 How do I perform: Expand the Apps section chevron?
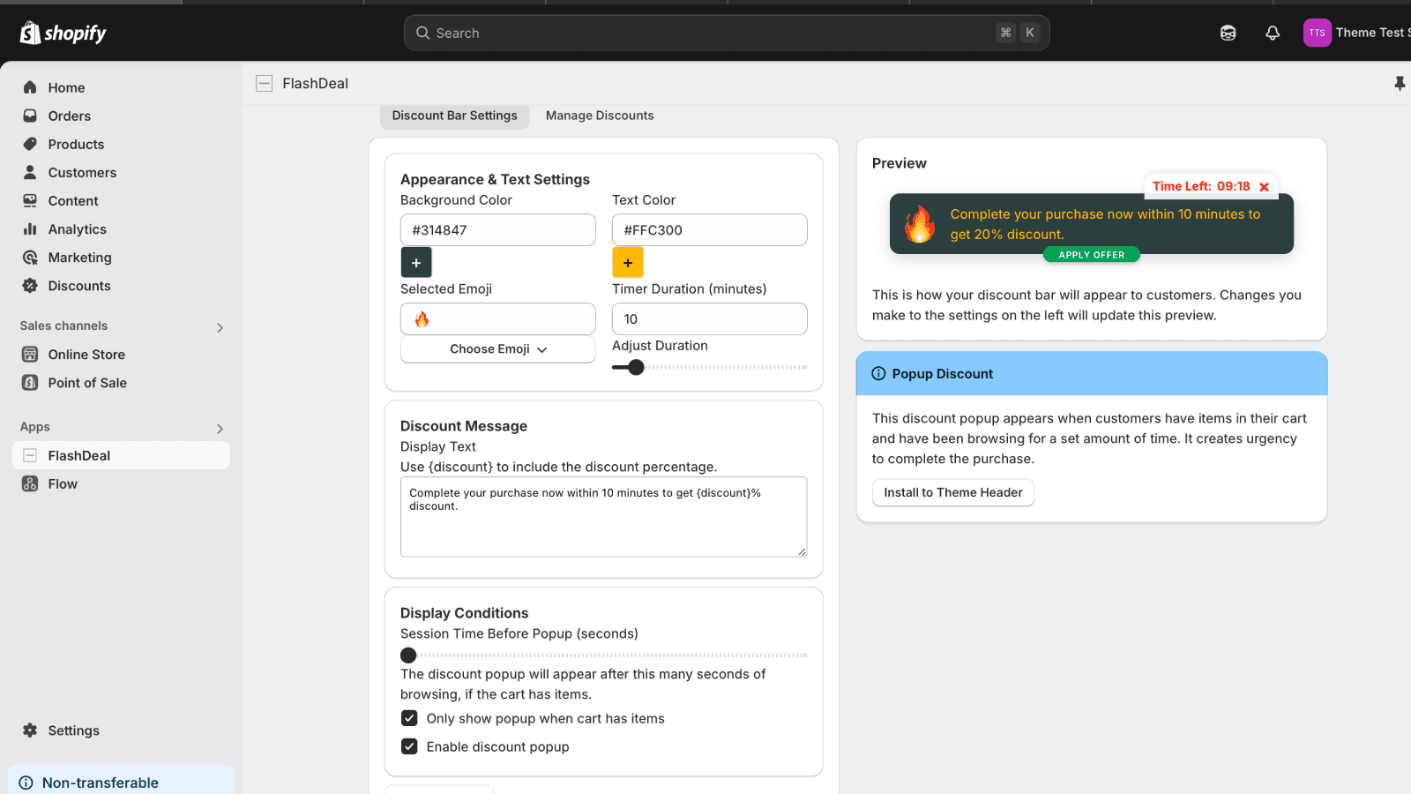click(x=220, y=429)
